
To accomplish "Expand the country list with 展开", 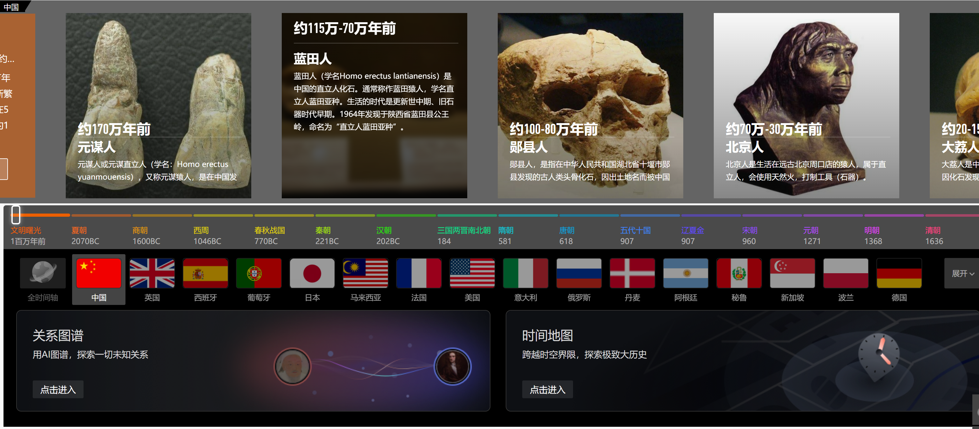I will click(963, 273).
